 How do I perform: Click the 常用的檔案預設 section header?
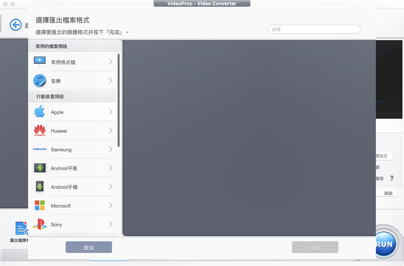[75, 46]
